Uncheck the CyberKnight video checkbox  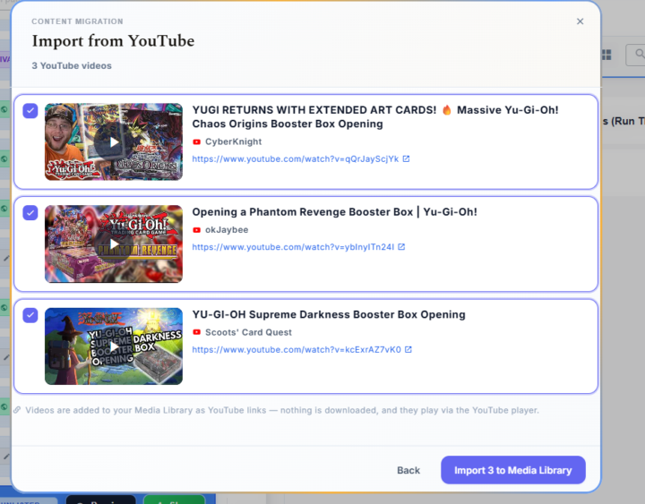click(x=30, y=111)
